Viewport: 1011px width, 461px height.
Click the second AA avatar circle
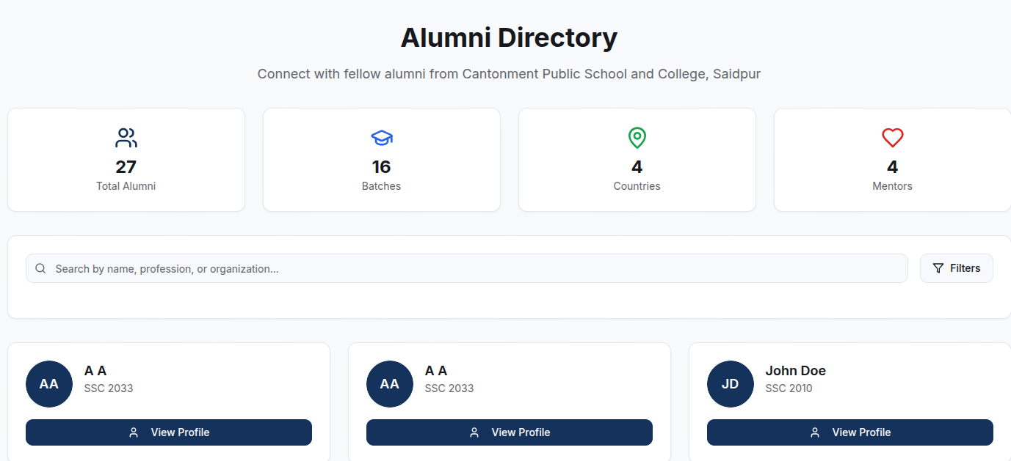pos(390,384)
